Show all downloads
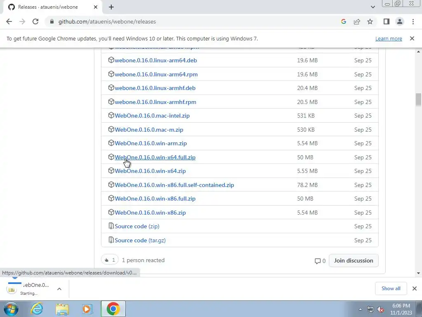The height and width of the screenshot is (317, 422). tap(391, 289)
